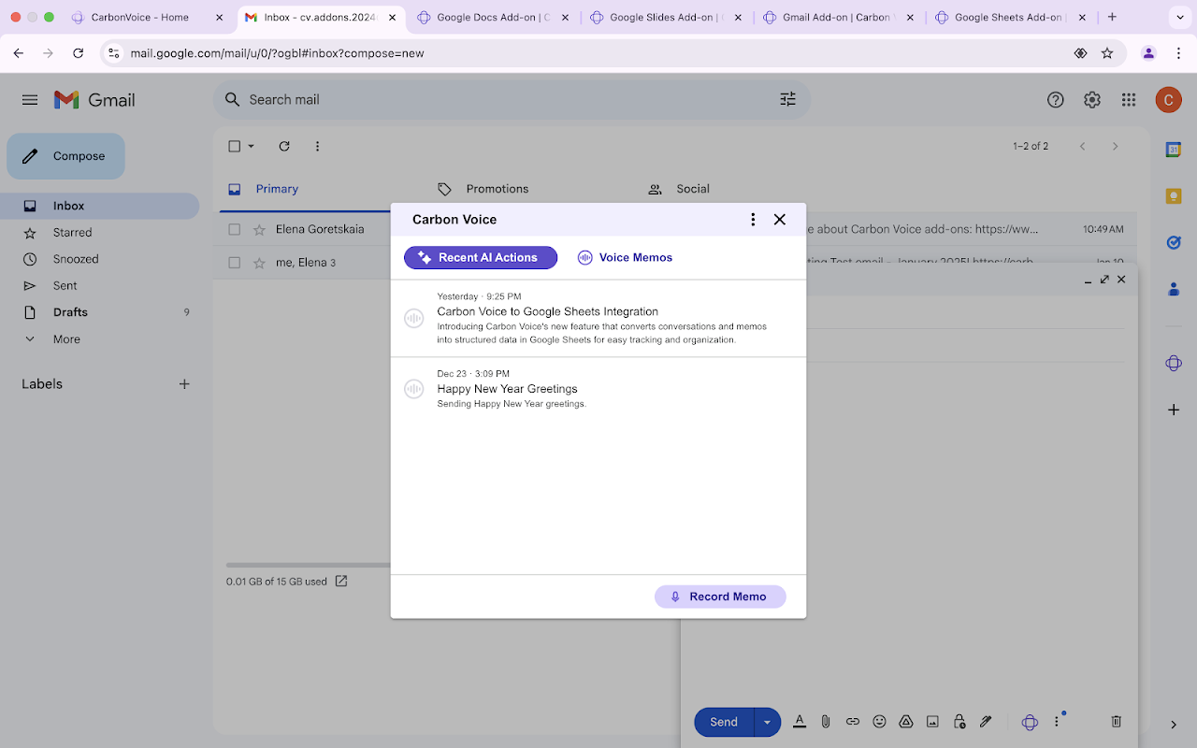This screenshot has width=1197, height=748.
Task: Show search options filter icon
Action: pos(788,100)
